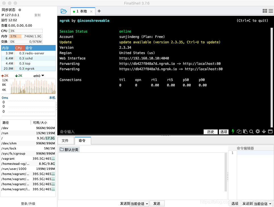
Task: Switch to the 文件 tab
Action: (65, 140)
